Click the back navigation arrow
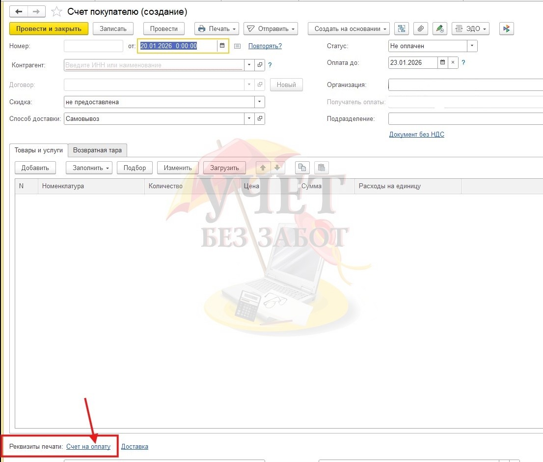 click(19, 11)
